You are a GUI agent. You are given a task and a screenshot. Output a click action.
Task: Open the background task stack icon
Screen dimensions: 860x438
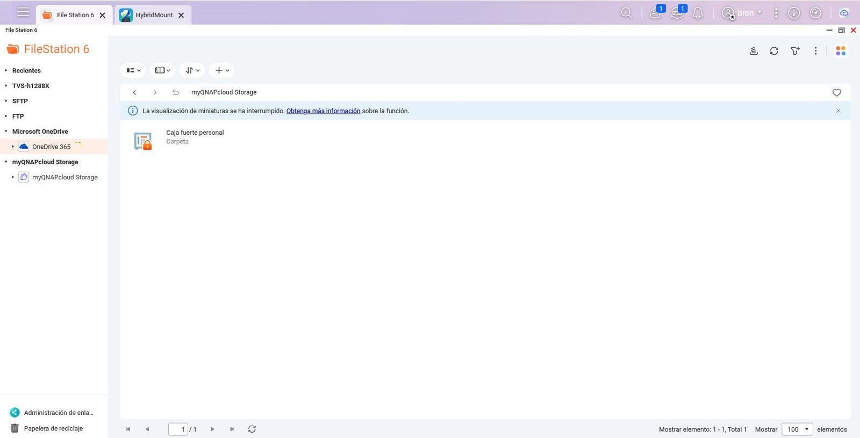click(754, 50)
